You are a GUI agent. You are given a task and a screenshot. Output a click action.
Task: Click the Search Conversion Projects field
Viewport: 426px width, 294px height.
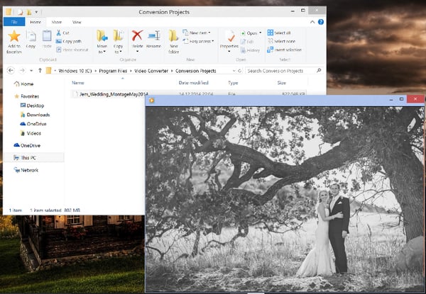click(285, 71)
